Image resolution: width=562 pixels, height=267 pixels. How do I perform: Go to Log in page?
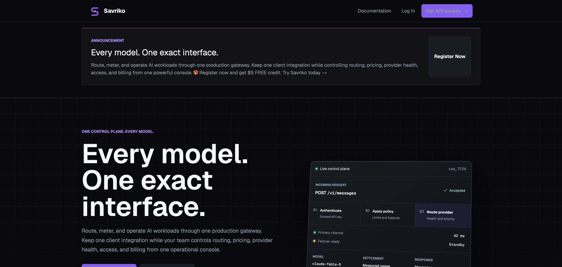408,11
